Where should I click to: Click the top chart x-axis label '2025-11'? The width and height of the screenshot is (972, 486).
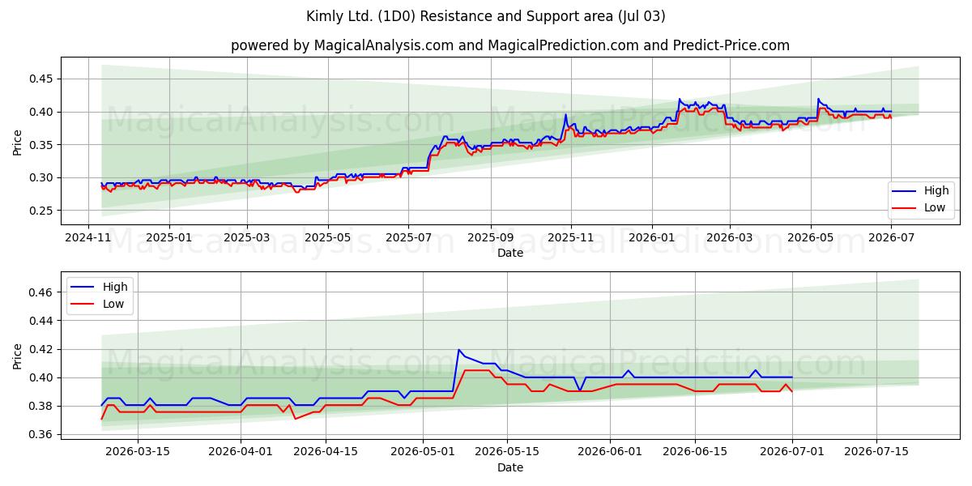coord(571,238)
